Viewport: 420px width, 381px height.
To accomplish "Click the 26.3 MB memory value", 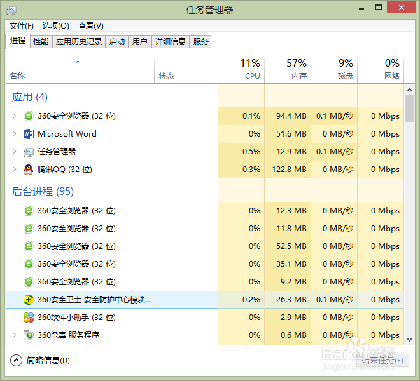I will click(291, 300).
